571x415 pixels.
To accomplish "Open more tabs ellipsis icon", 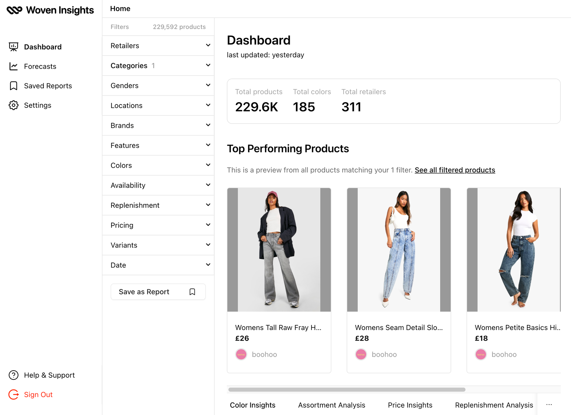I will click(549, 405).
